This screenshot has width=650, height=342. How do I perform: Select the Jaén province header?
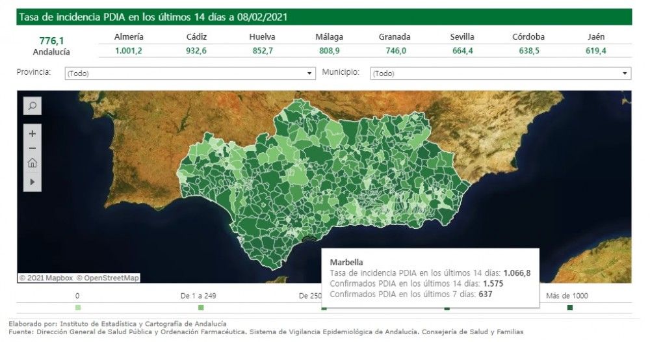click(x=596, y=36)
